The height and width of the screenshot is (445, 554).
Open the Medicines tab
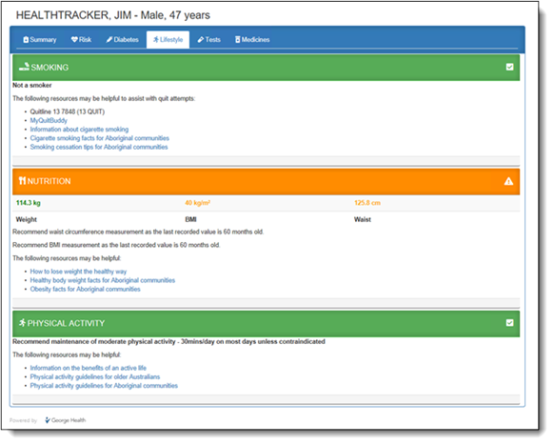click(252, 40)
